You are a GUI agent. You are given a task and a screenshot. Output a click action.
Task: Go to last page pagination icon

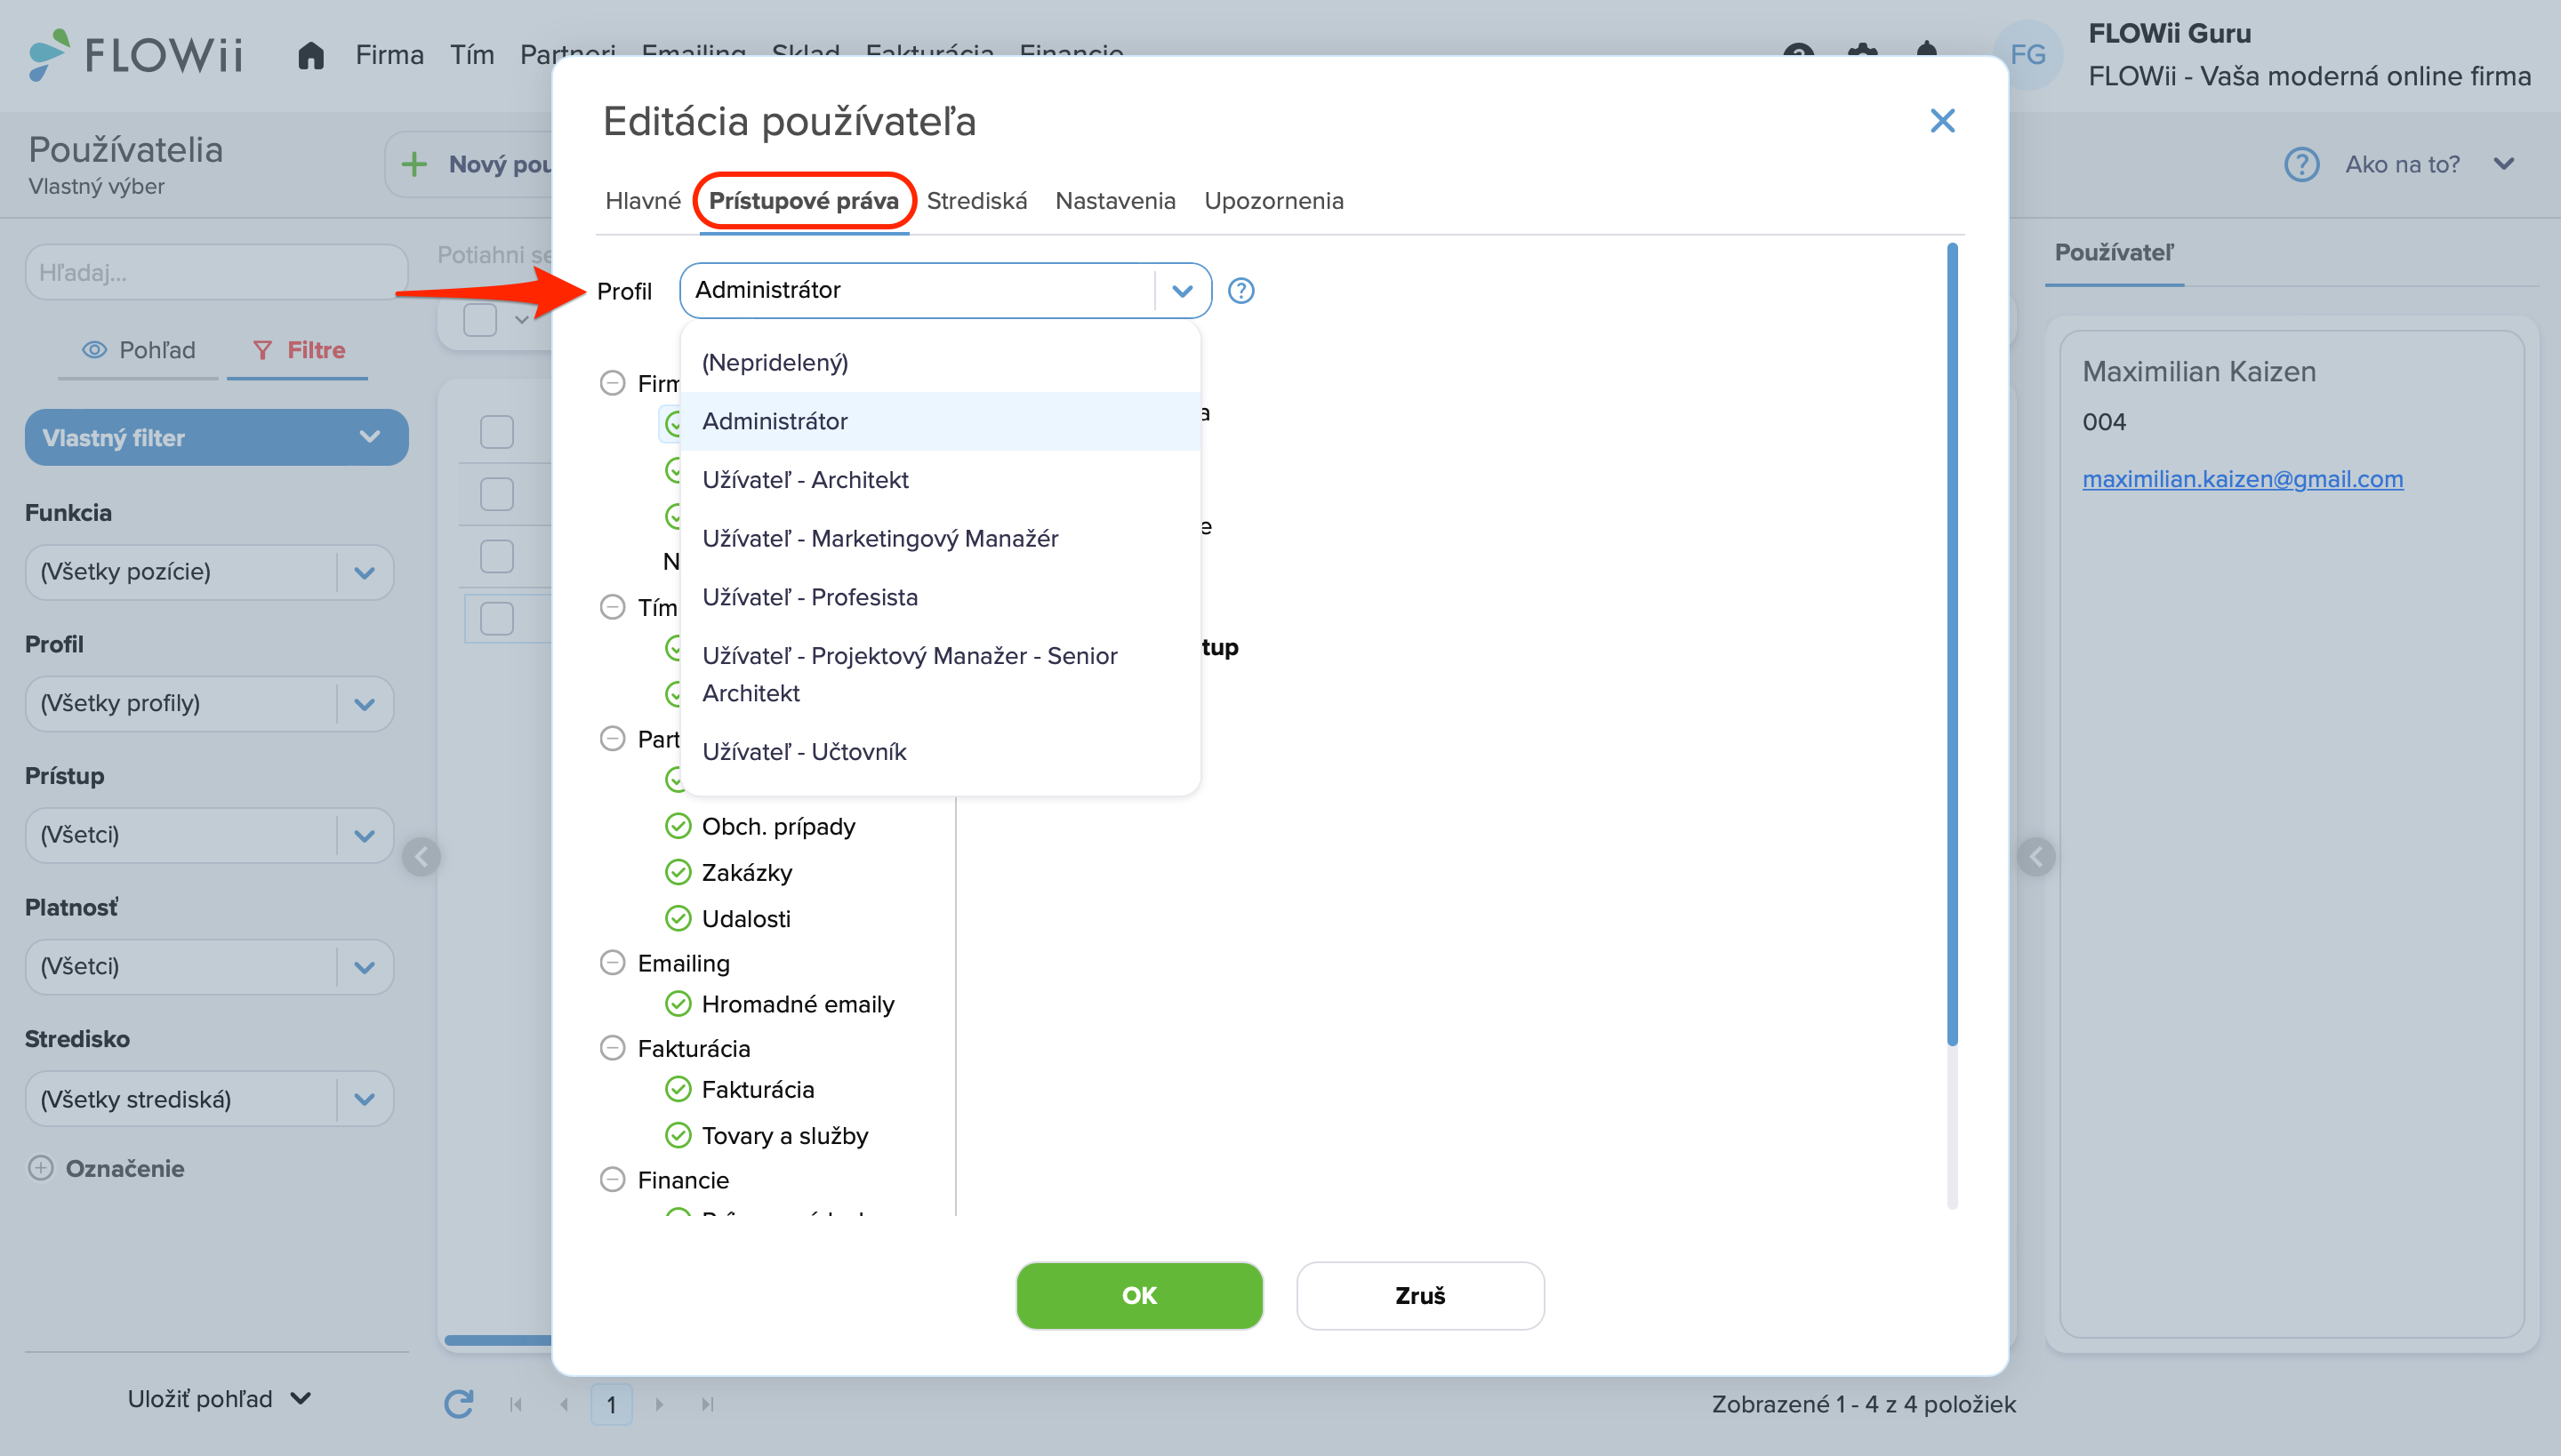[x=707, y=1404]
